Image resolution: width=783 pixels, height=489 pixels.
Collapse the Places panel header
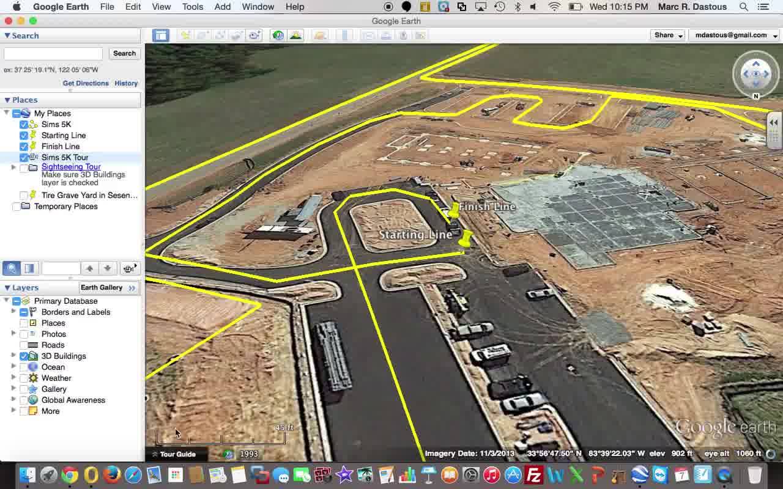[x=7, y=100]
